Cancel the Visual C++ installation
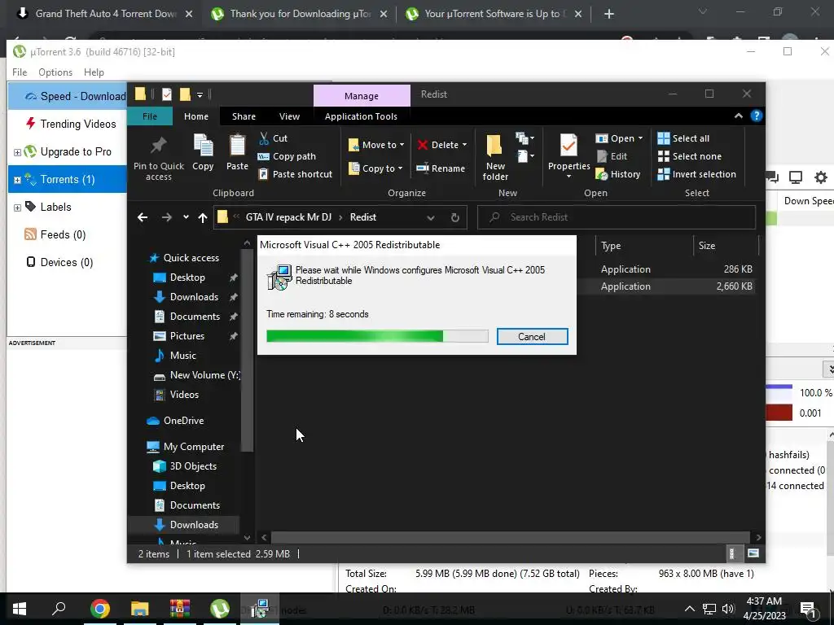Image resolution: width=834 pixels, height=625 pixels. pos(532,336)
